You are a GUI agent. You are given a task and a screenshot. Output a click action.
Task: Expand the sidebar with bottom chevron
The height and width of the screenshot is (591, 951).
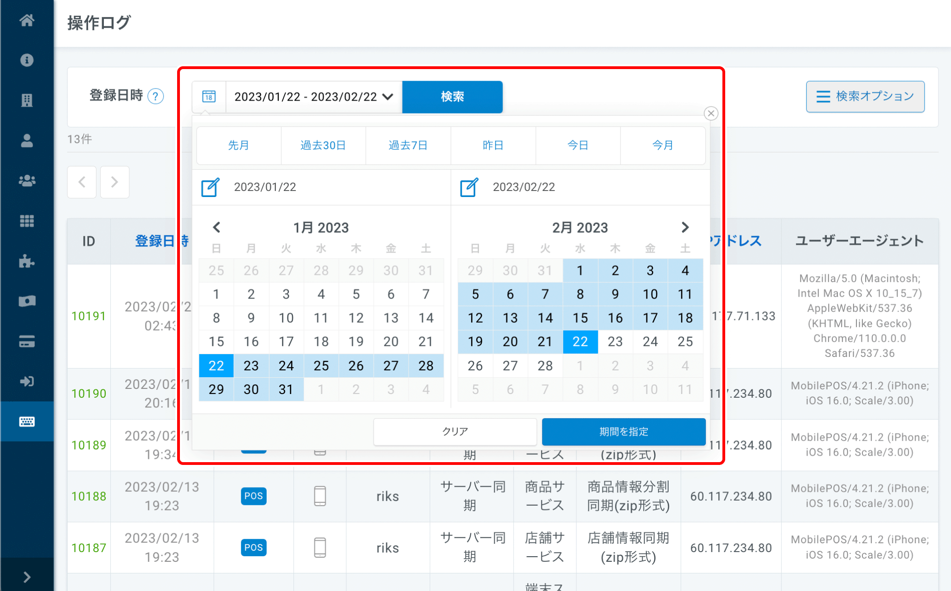click(x=27, y=577)
